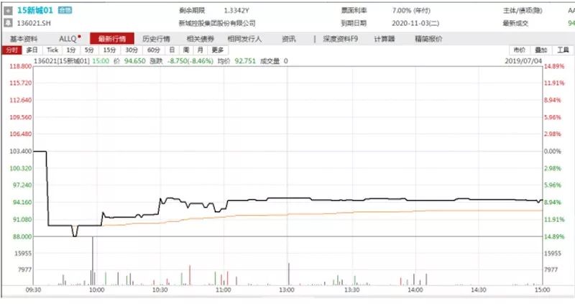Switch to the 历史行情 tab

click(x=156, y=39)
